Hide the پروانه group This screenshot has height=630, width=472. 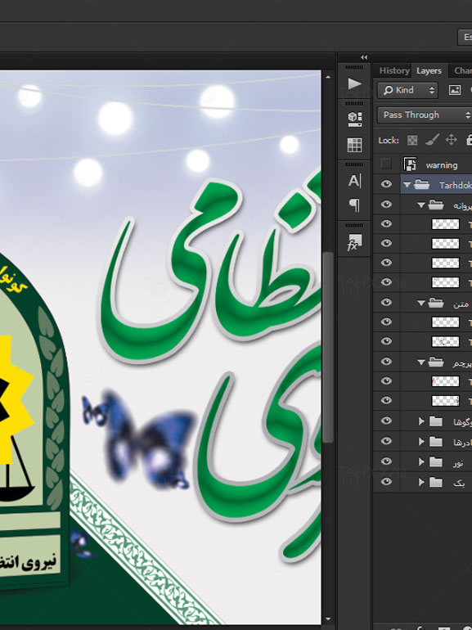point(386,204)
